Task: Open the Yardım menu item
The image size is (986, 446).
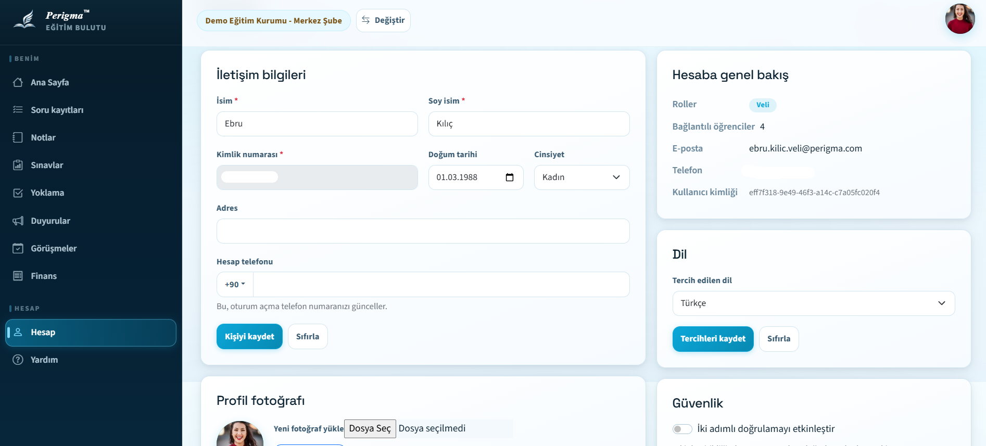Action: 44,360
